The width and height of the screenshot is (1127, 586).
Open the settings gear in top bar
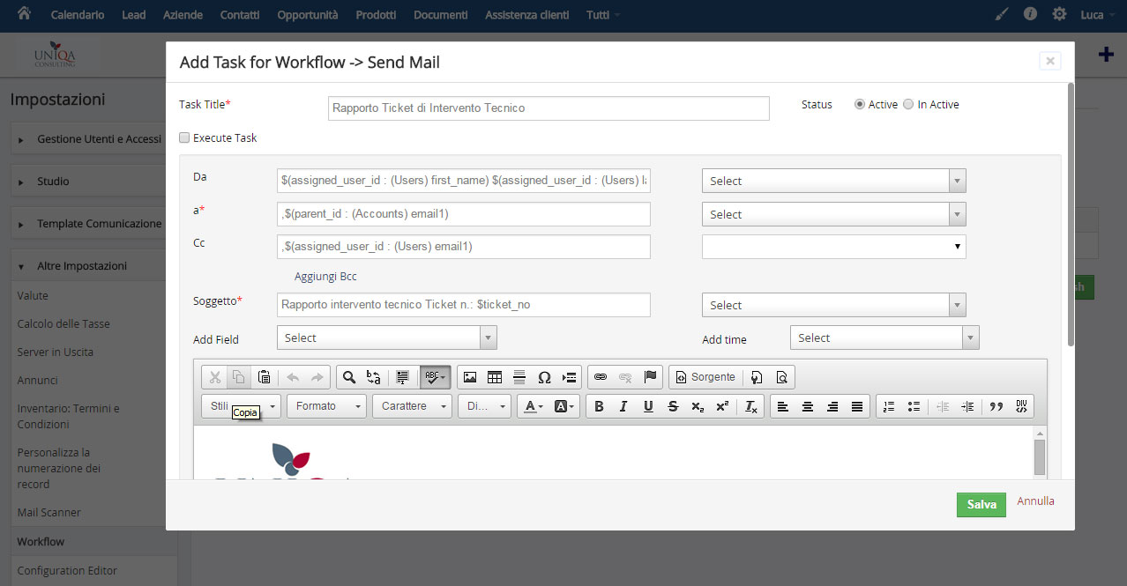(x=1059, y=14)
